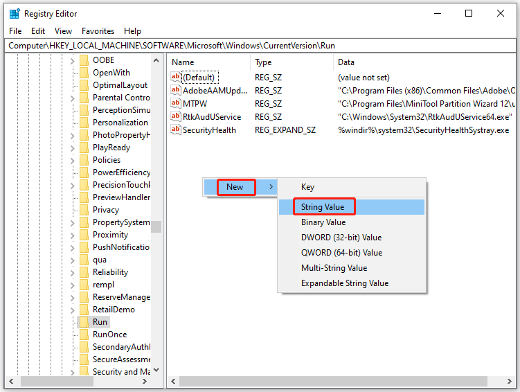Click the Registry Editor app icon in title bar
The height and width of the screenshot is (392, 520).
point(15,14)
